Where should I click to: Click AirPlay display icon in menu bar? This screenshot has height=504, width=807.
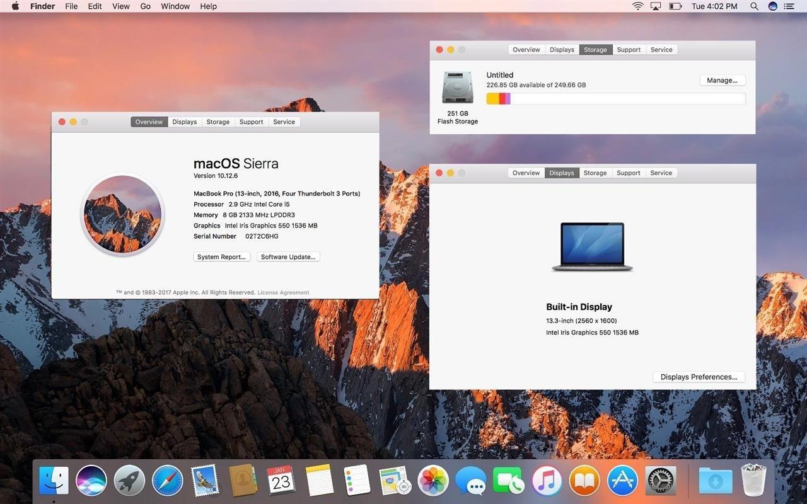click(x=656, y=6)
